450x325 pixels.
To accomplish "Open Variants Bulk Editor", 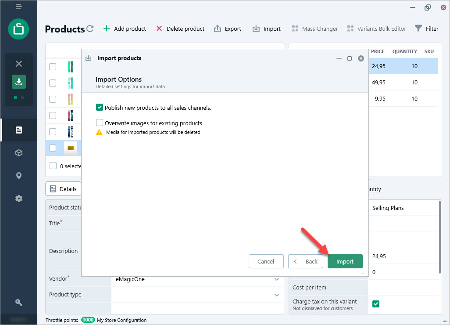I will 376,29.
